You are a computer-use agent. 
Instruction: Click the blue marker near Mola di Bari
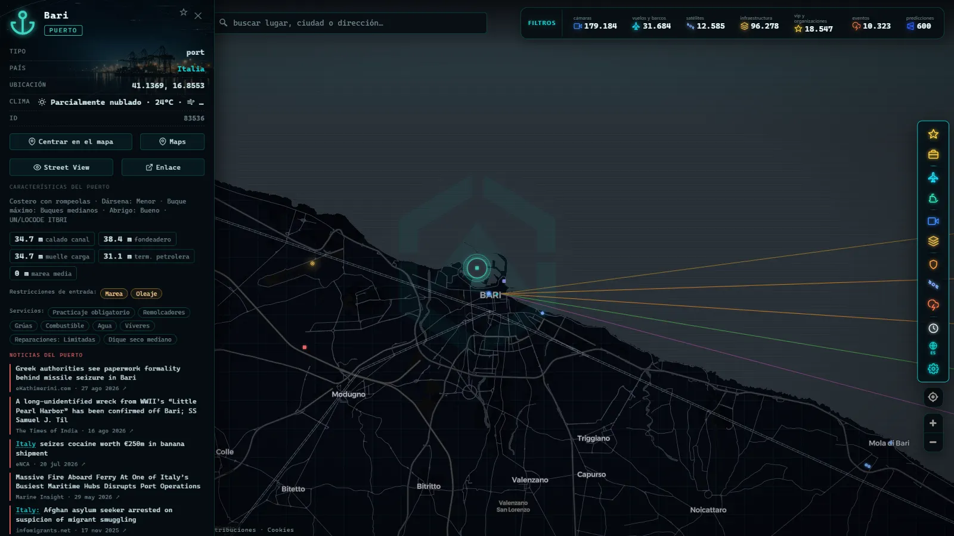point(868,466)
